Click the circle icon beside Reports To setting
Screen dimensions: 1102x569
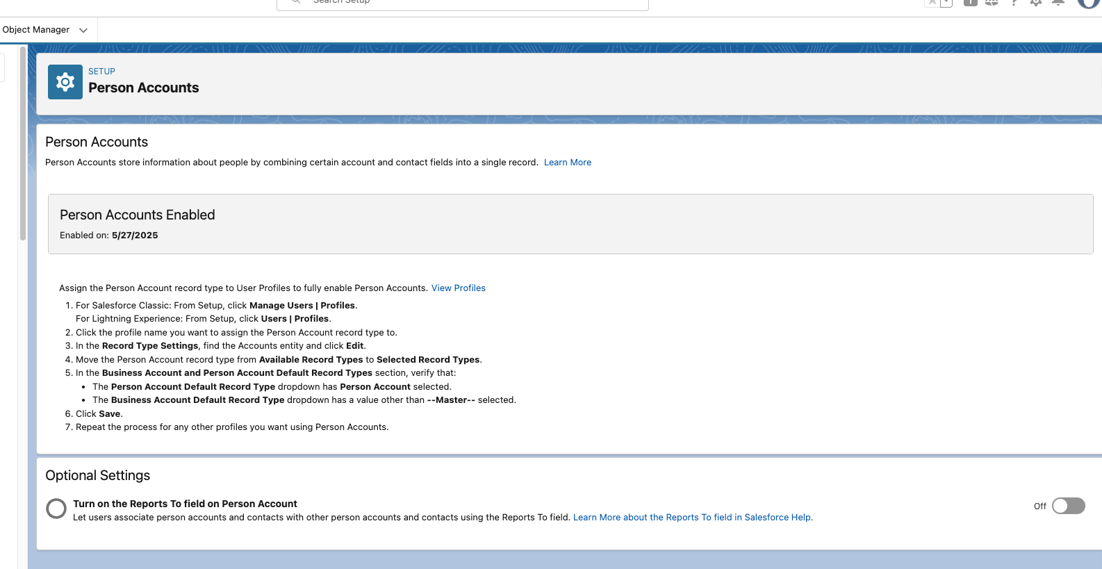[56, 509]
